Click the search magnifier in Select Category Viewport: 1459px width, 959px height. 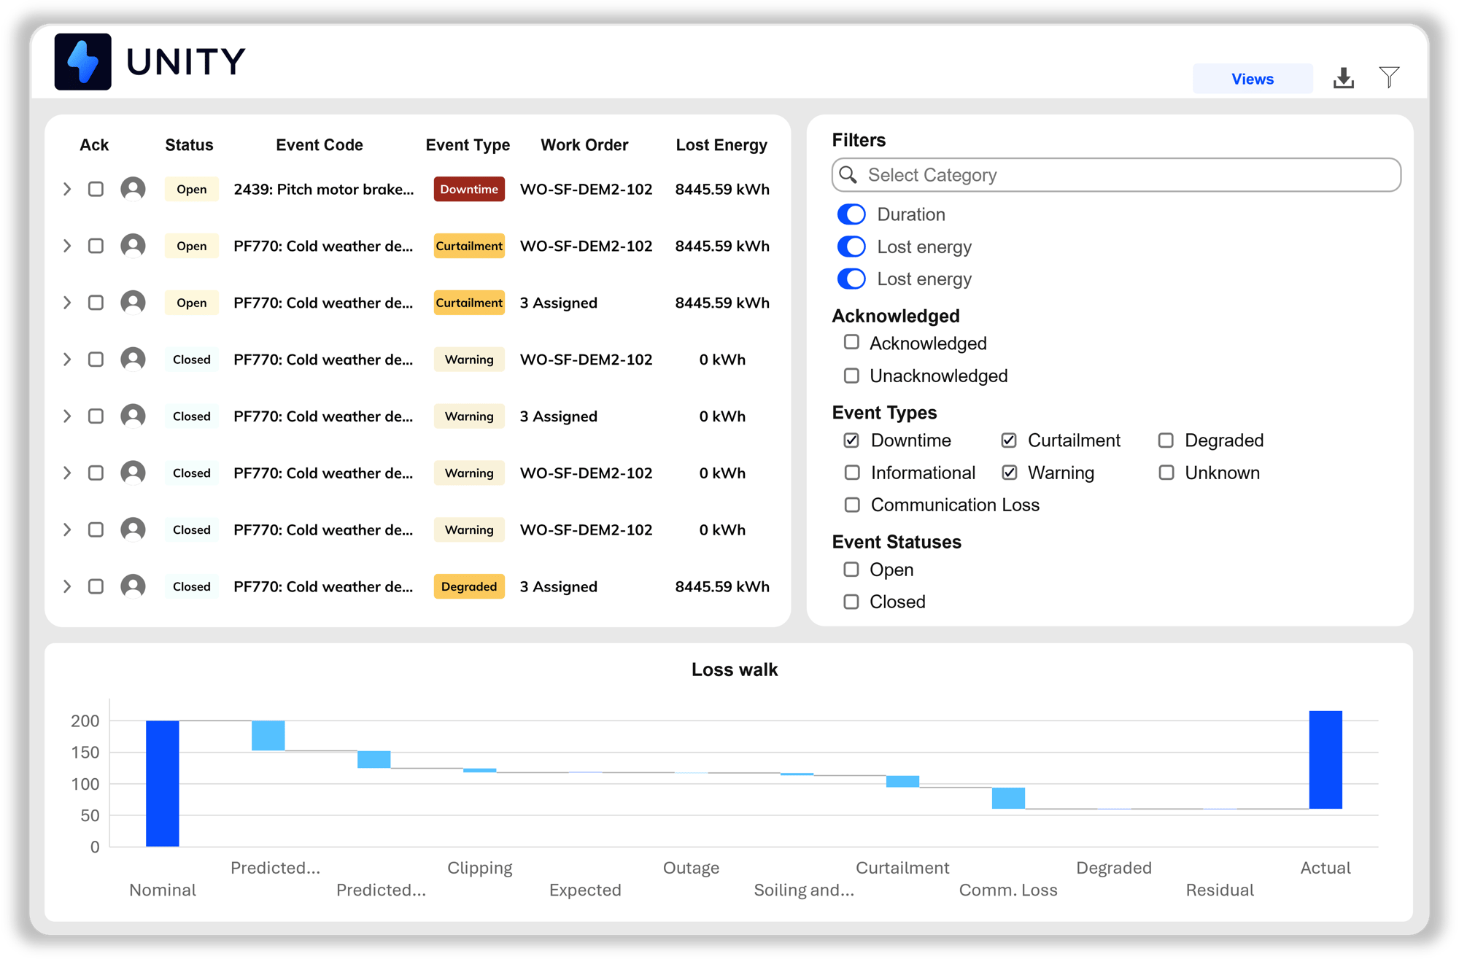click(848, 175)
